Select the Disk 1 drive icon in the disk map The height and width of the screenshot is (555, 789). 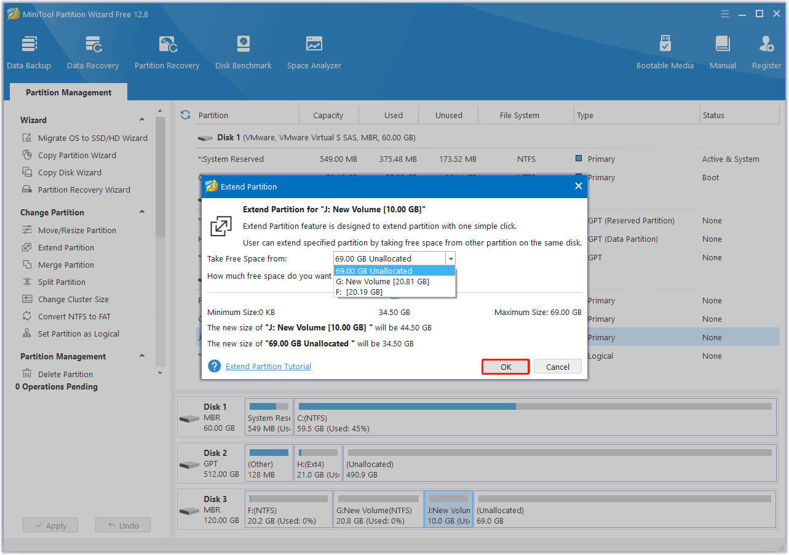(x=189, y=419)
